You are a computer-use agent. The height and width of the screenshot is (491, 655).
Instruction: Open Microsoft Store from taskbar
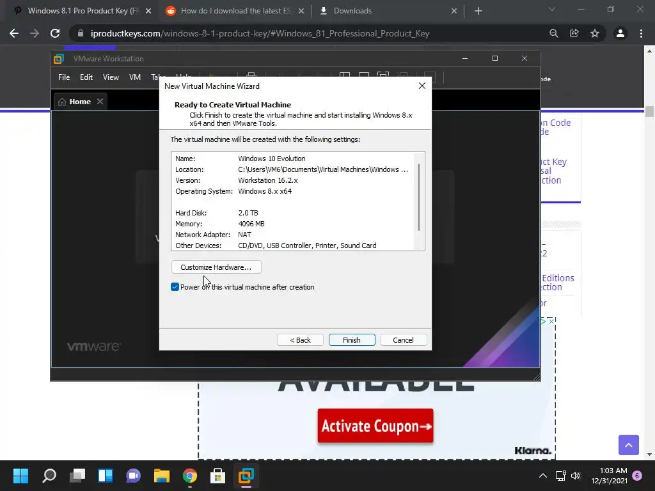tap(217, 476)
